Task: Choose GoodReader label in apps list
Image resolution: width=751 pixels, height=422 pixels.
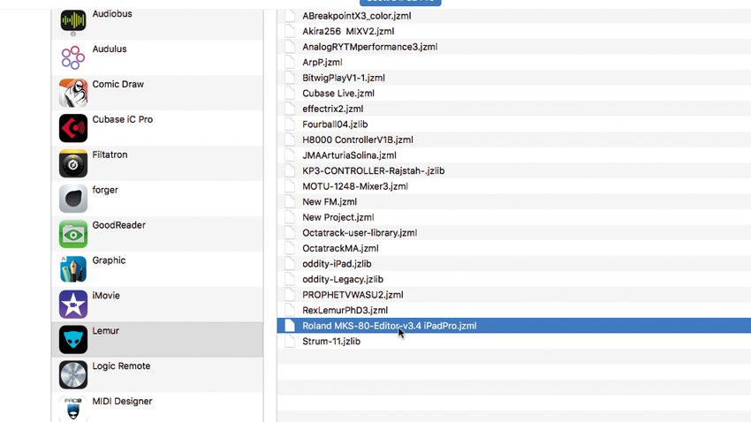Action: (118, 225)
